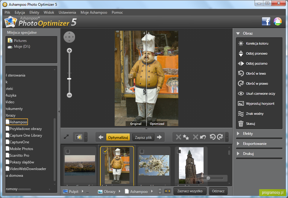Click the pan navigation pad
Screen dimensions: 288x198
click(x=69, y=37)
